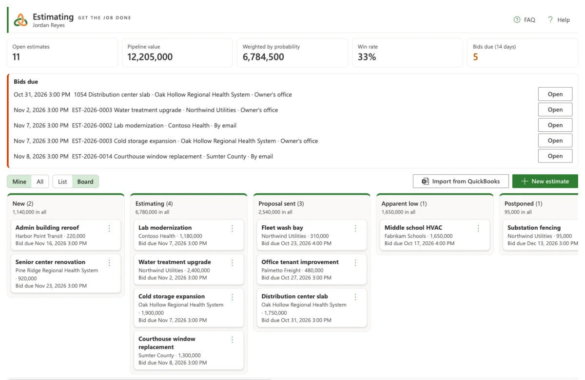585x380 pixels.
Task: Click the horizontal scrollbar under the board
Action: point(139,379)
